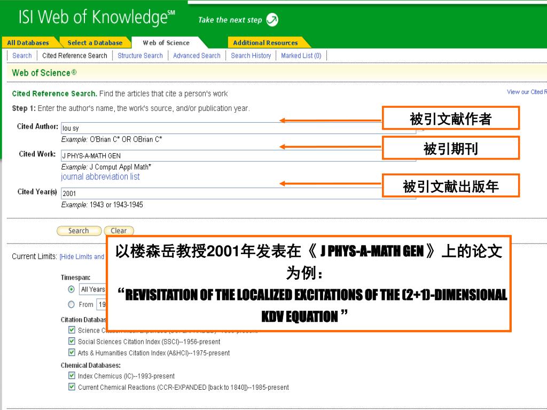Open the journal abbreviation list link

click(x=100, y=177)
